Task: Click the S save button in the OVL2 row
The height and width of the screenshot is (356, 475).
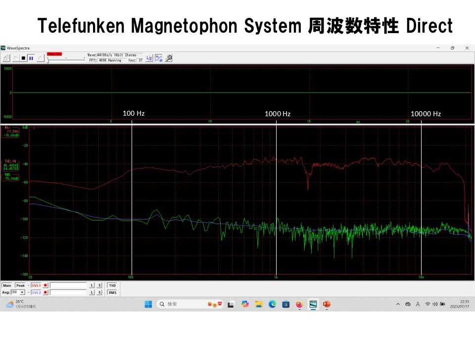Action: click(99, 292)
